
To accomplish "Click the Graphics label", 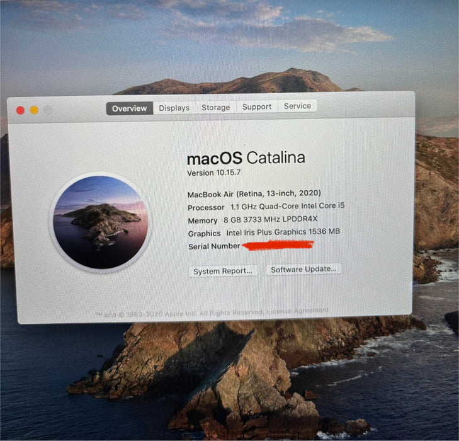I will (205, 233).
